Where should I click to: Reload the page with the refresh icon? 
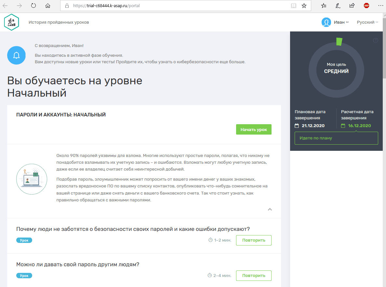33,6
